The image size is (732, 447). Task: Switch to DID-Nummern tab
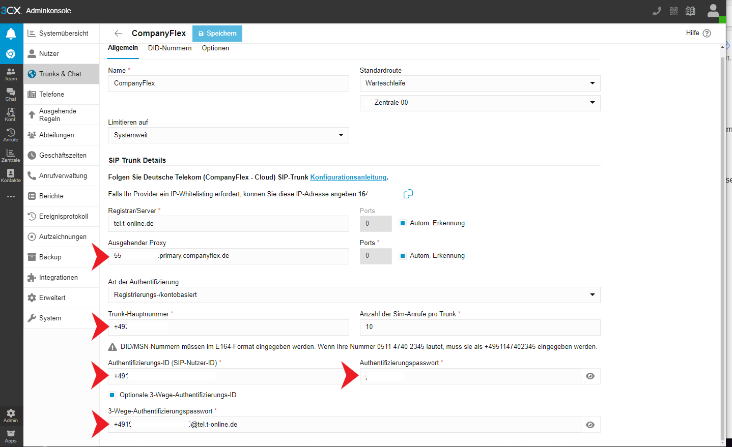pyautogui.click(x=170, y=48)
